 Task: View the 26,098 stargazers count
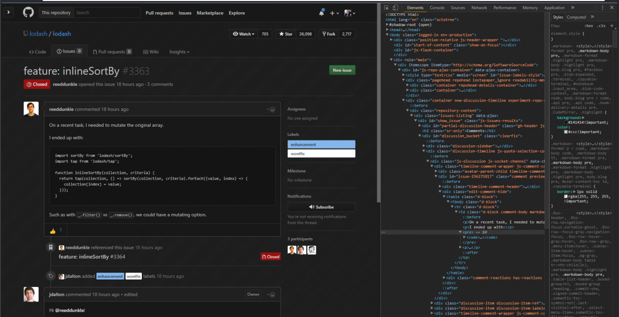coord(306,34)
